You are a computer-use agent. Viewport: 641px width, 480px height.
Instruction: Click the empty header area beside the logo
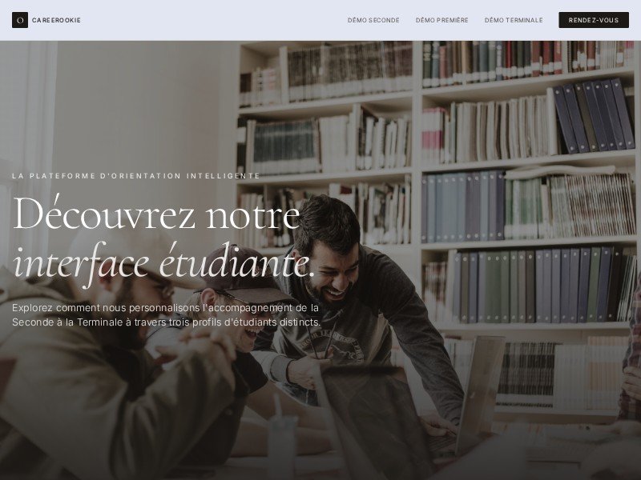point(212,20)
